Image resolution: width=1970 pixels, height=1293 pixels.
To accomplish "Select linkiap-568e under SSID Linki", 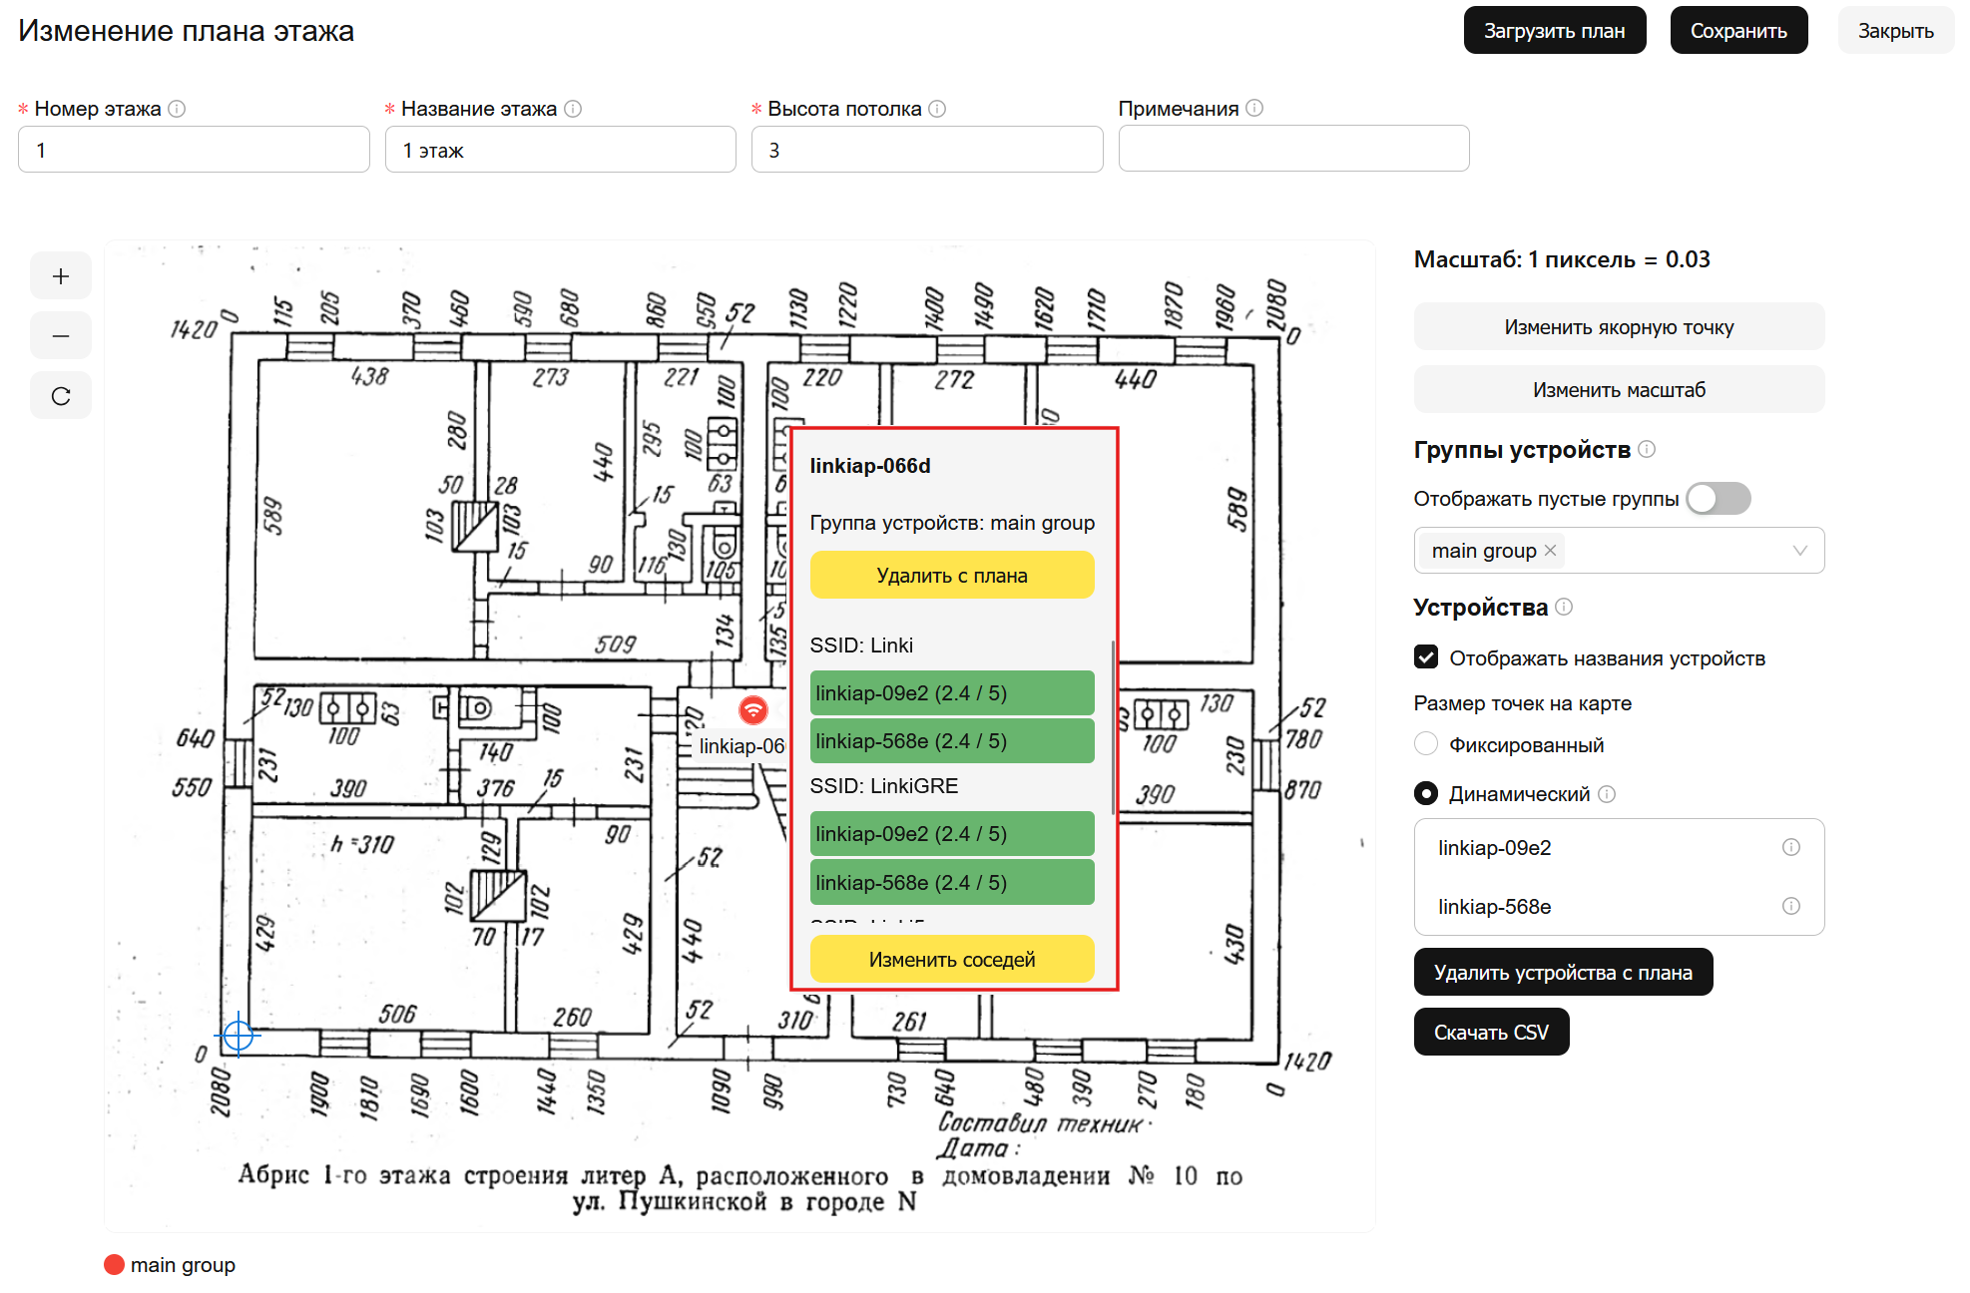I will [952, 741].
